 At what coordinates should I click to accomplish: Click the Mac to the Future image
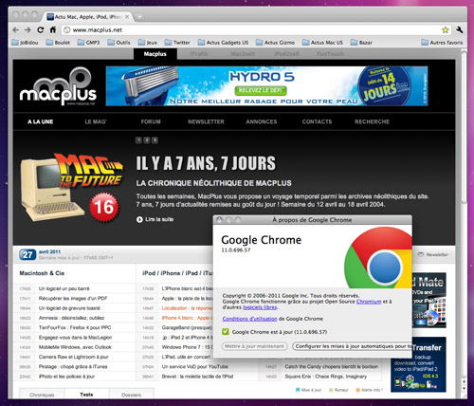[71, 187]
